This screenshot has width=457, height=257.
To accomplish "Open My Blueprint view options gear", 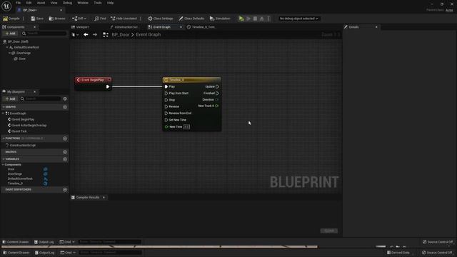I will (65, 99).
